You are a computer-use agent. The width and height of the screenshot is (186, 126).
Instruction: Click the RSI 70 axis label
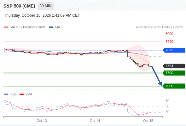167,101
